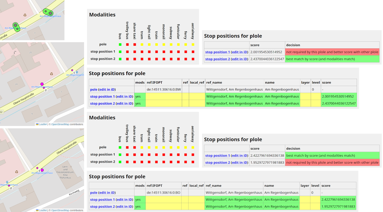Click the yellow tram square in the pole row
383x212 pixels.
tap(141, 44)
